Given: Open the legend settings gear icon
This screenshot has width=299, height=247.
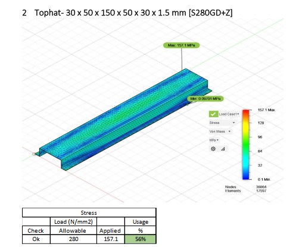Looking at the screenshot, I should [x=213, y=149].
